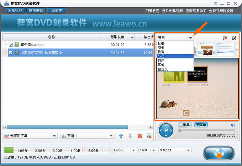This screenshot has width=242, height=166.
Task: Click the subtitle ABC icon
Action: [x=6, y=136]
